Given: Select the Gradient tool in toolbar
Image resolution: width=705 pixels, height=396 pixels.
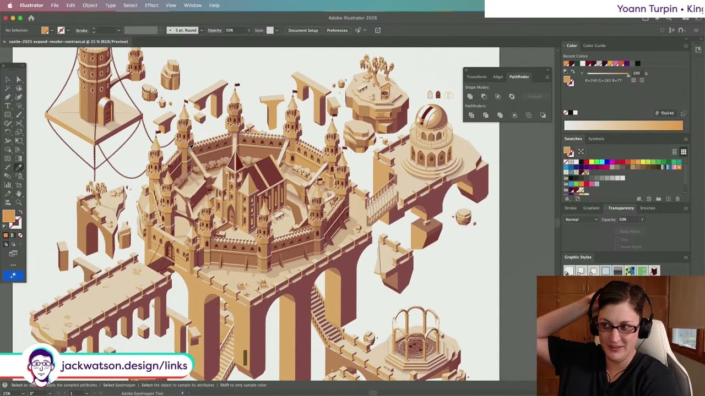Looking at the screenshot, I should 19,158.
